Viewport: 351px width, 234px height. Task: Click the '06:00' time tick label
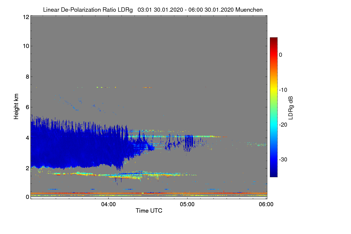[266, 204]
